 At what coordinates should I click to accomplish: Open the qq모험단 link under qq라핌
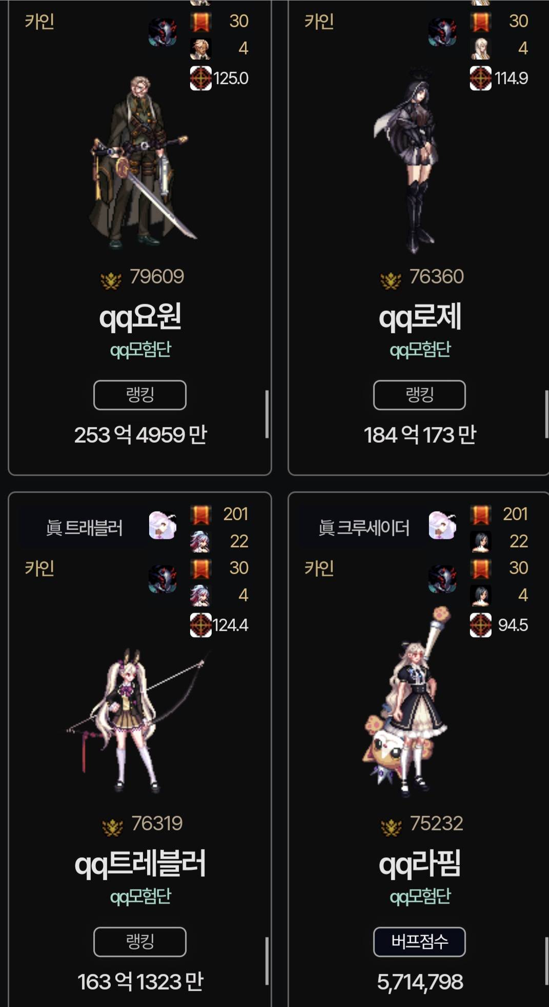[420, 897]
